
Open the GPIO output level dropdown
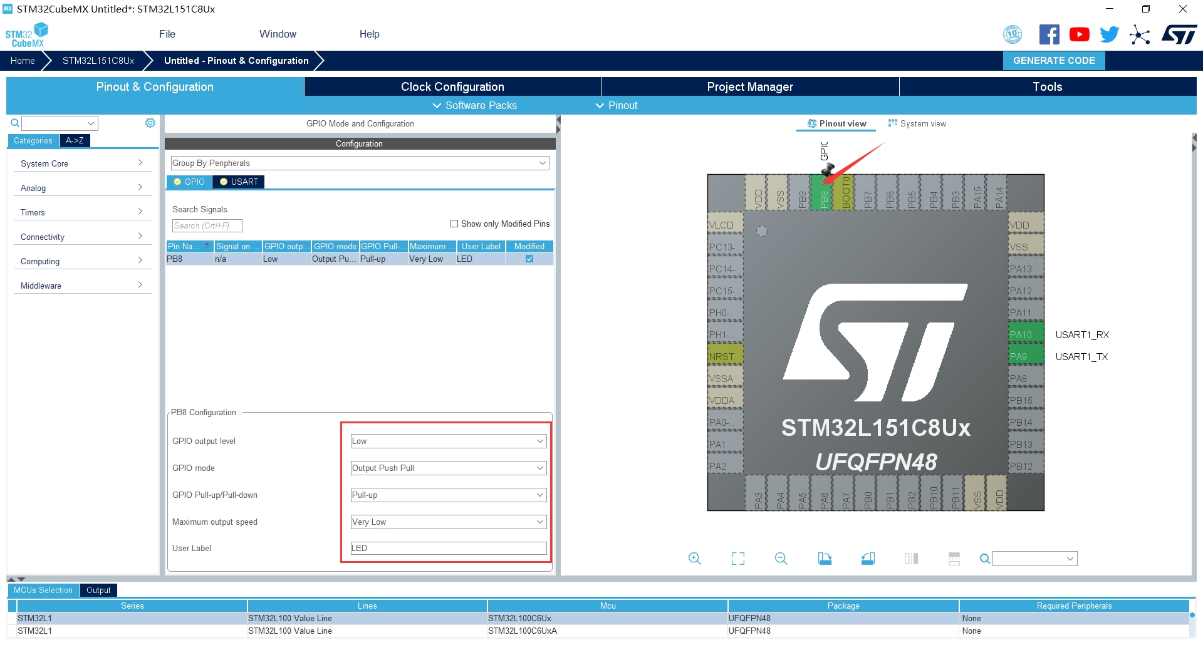(449, 441)
